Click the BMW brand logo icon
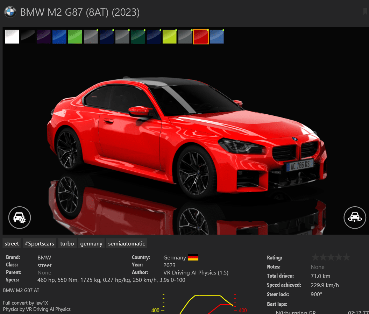Screen dimensions: 369x314 tap(10, 12)
